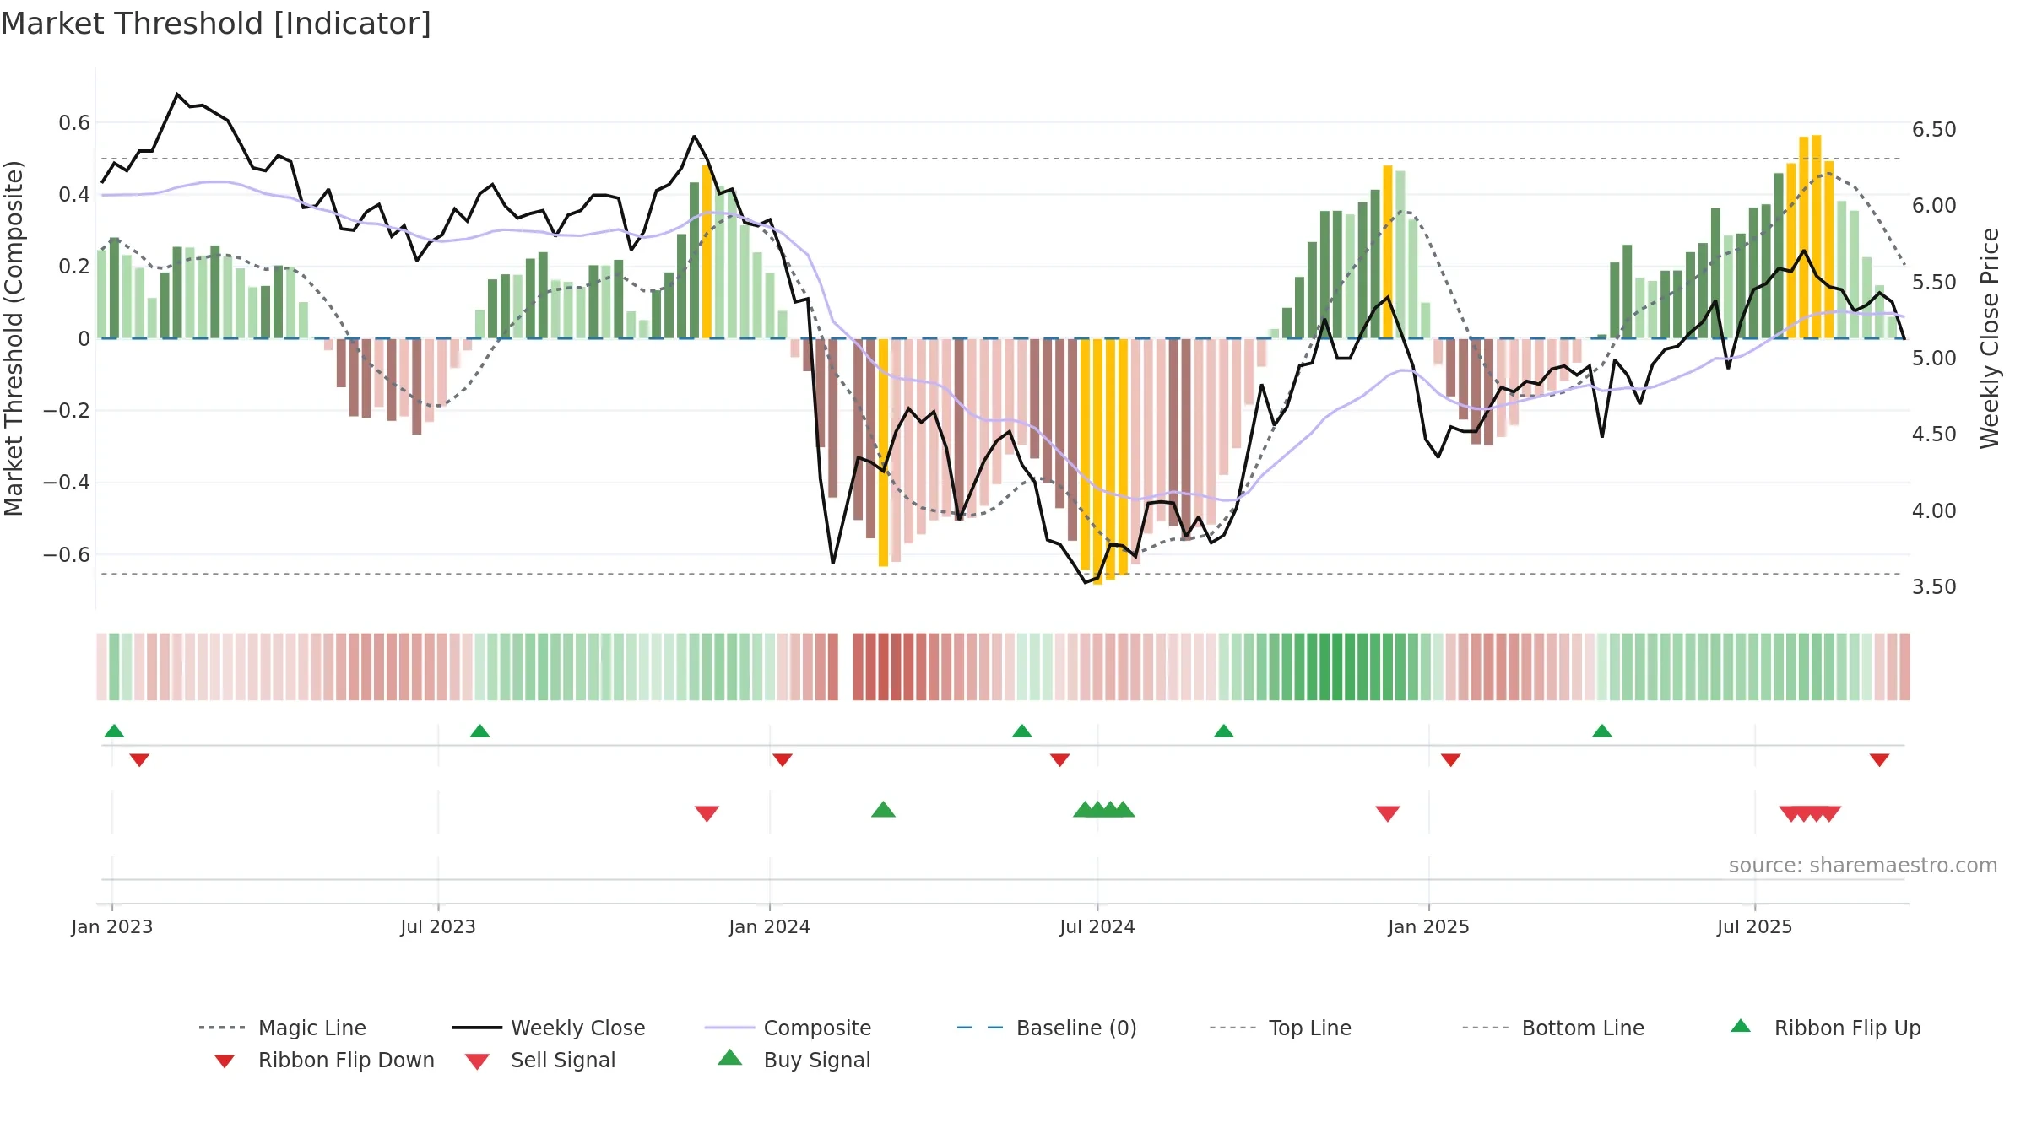Toggle the Ribbon Flip Up legend entry
Screen dimensions: 2026x1139
[1825, 1028]
